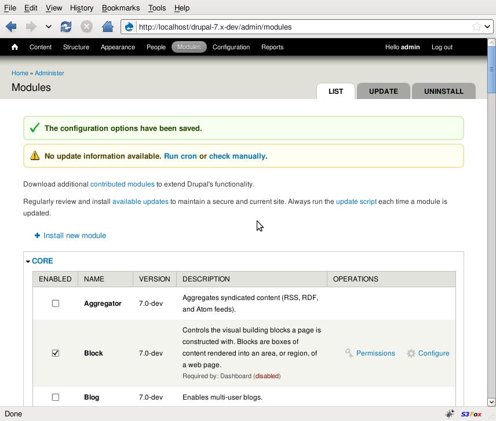This screenshot has width=496, height=421.
Task: Open the address bar URL dropdown
Action: [488, 27]
